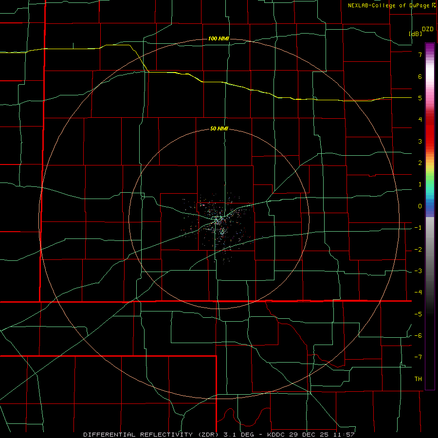438x438 pixels.
Task: Click the -2 value on the color scale
Action: tap(418, 250)
